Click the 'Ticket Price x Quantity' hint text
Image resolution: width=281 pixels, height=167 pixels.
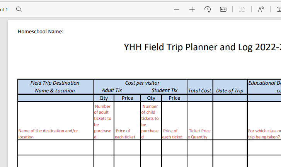coord(199,134)
